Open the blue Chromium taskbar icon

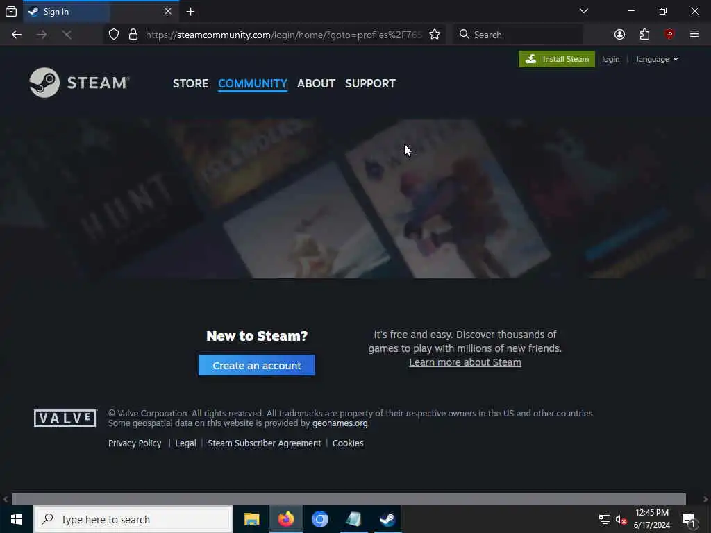(x=319, y=519)
